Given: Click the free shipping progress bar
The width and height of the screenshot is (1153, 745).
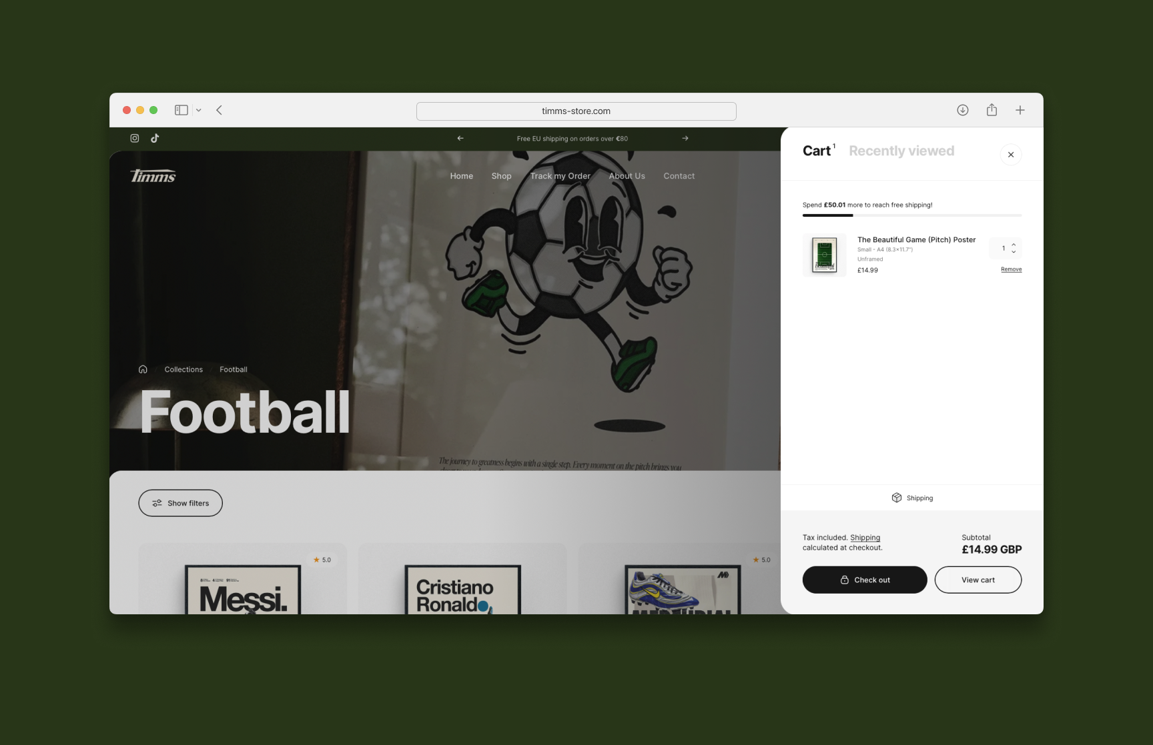Looking at the screenshot, I should tap(912, 215).
